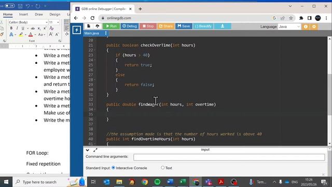Viewport: 332px width, 187px height.
Task: Click the Stop button in OnlineGDB
Action: click(x=148, y=26)
